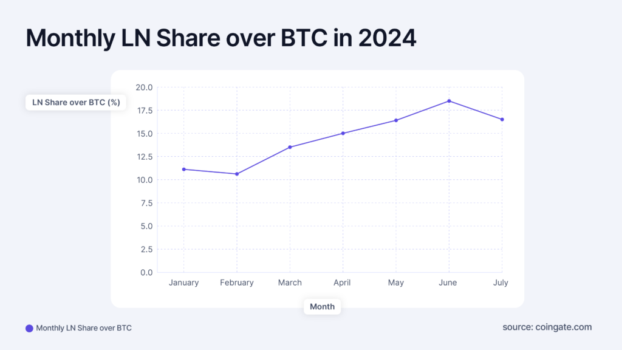Image resolution: width=622 pixels, height=350 pixels.
Task: Click the July data point
Action: pos(502,120)
